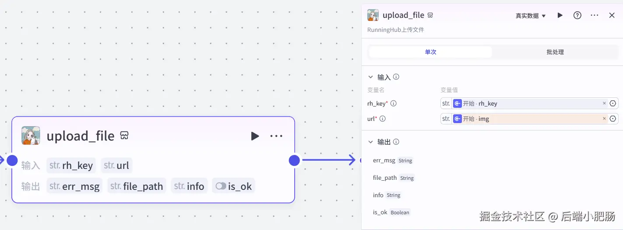Image resolution: width=623 pixels, height=230 pixels.
Task: Select the info String output row
Action: pos(387,195)
